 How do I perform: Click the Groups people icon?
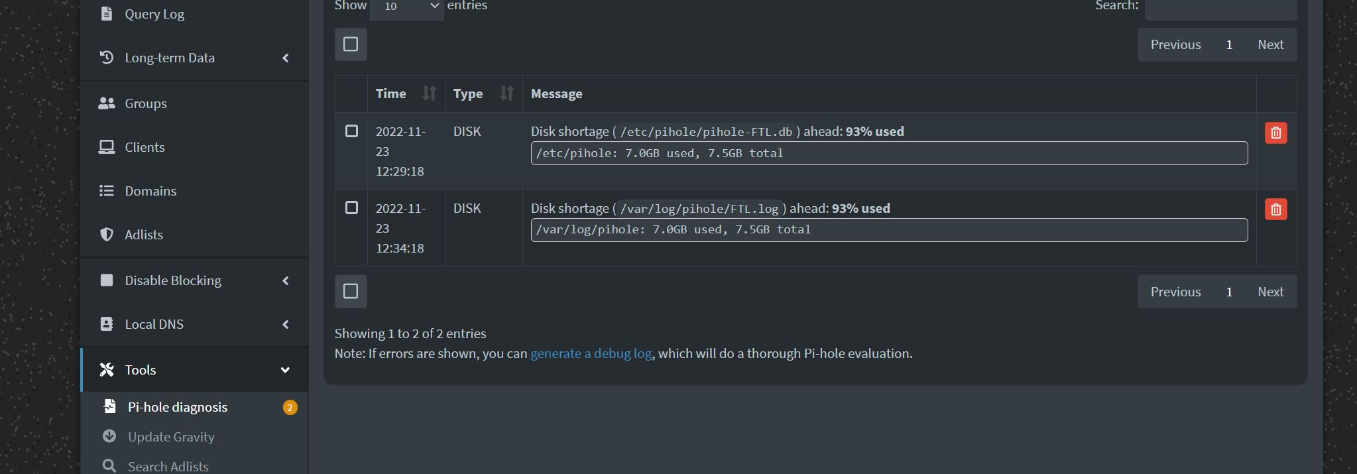point(107,103)
